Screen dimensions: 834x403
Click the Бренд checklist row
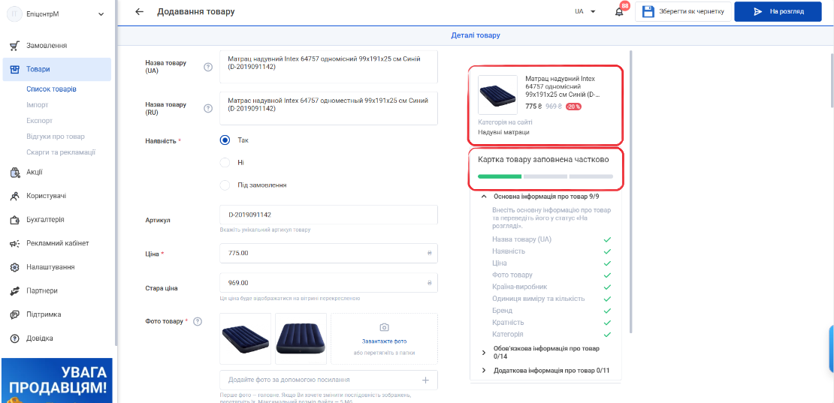(x=551, y=311)
